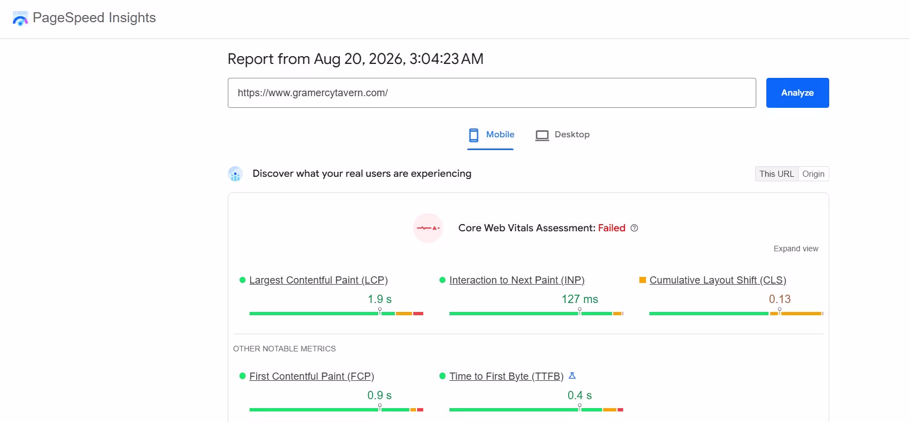This screenshot has width=910, height=422.
Task: Open the Core Web Vitals help icon
Action: 634,228
